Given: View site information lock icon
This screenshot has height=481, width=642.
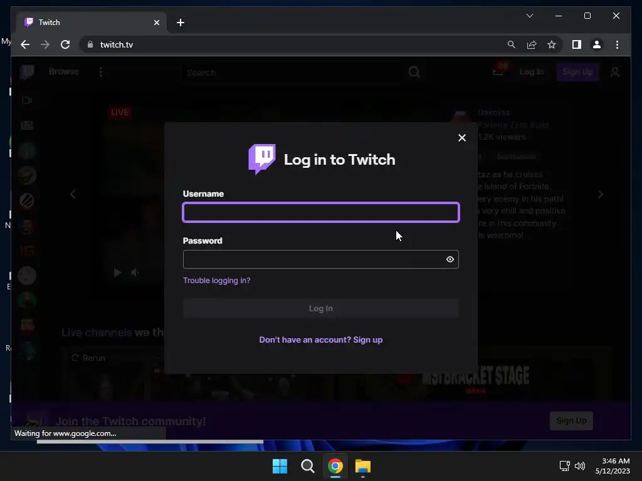Looking at the screenshot, I should pos(90,44).
